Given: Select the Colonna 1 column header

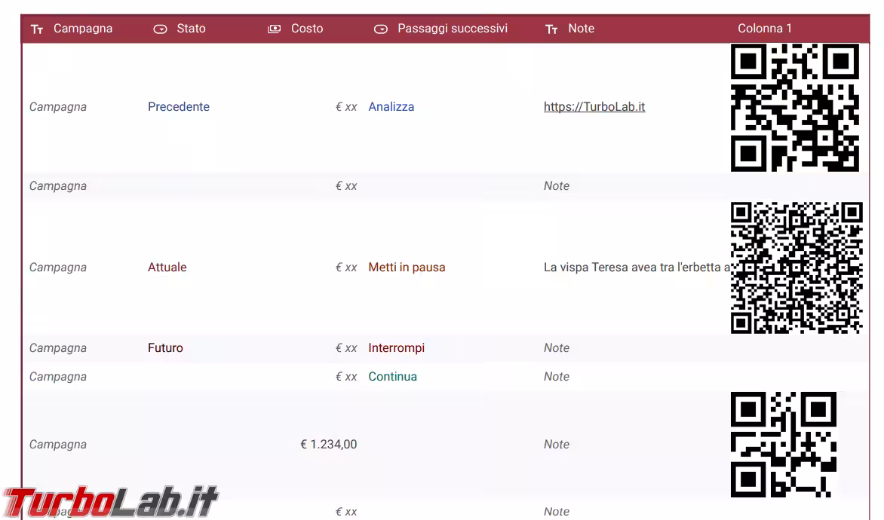Looking at the screenshot, I should coord(765,29).
